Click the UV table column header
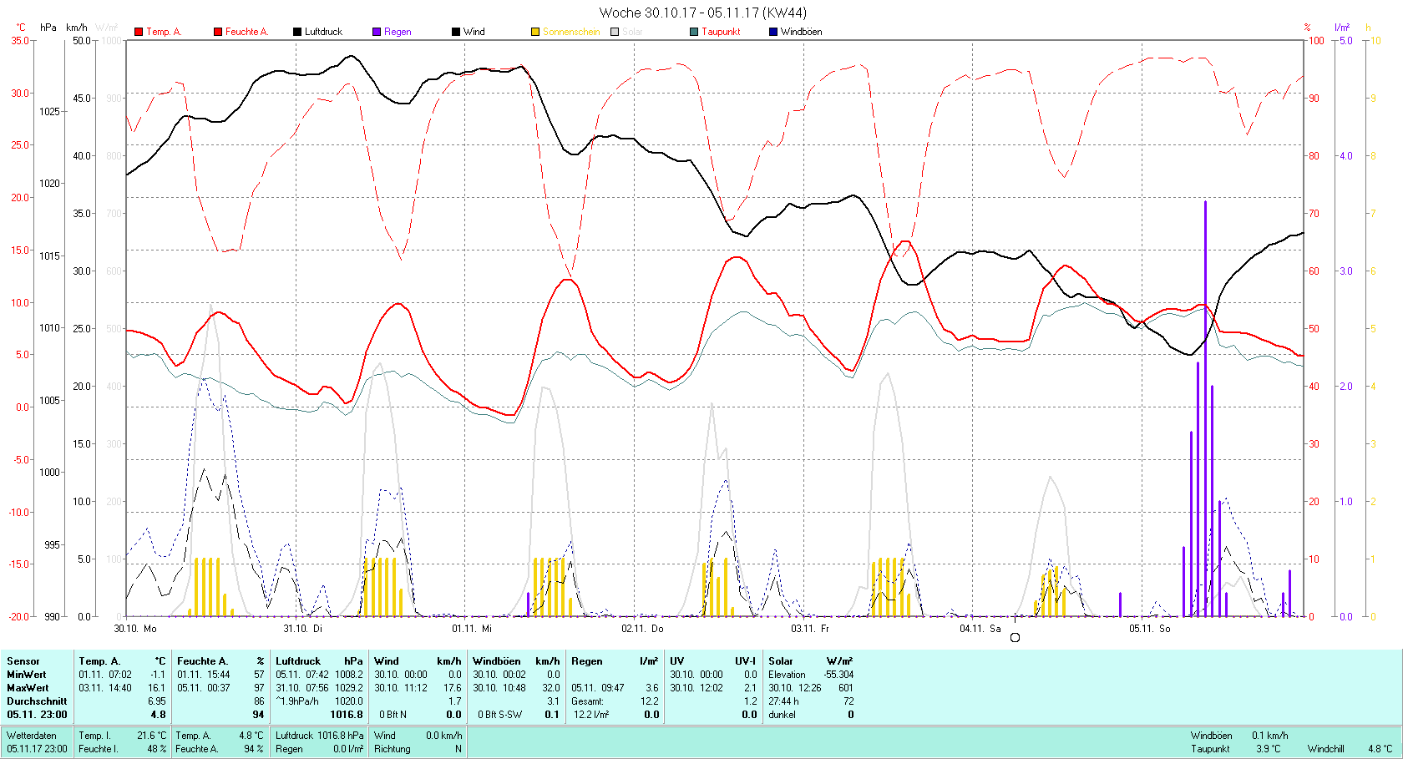The image size is (1403, 759). [x=676, y=660]
